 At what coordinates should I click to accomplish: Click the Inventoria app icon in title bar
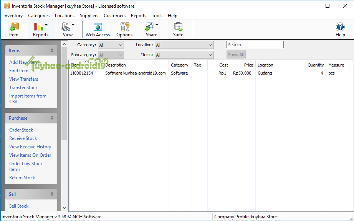[7, 6]
